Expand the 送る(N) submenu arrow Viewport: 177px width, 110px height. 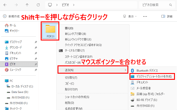point(125,70)
